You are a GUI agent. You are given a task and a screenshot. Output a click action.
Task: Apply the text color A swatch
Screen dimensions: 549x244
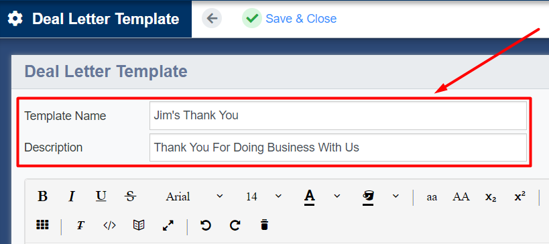click(309, 196)
